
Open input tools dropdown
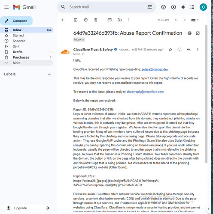(195, 20)
